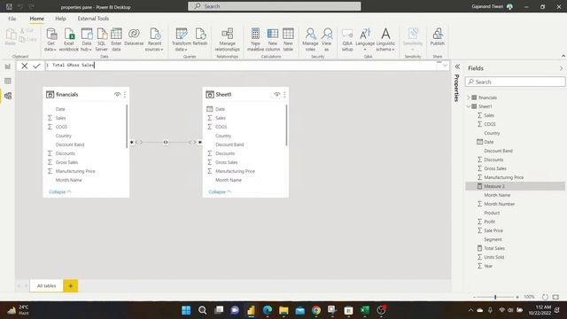Open Q&A setup
Screen dimensions: 567x319
click(347, 39)
